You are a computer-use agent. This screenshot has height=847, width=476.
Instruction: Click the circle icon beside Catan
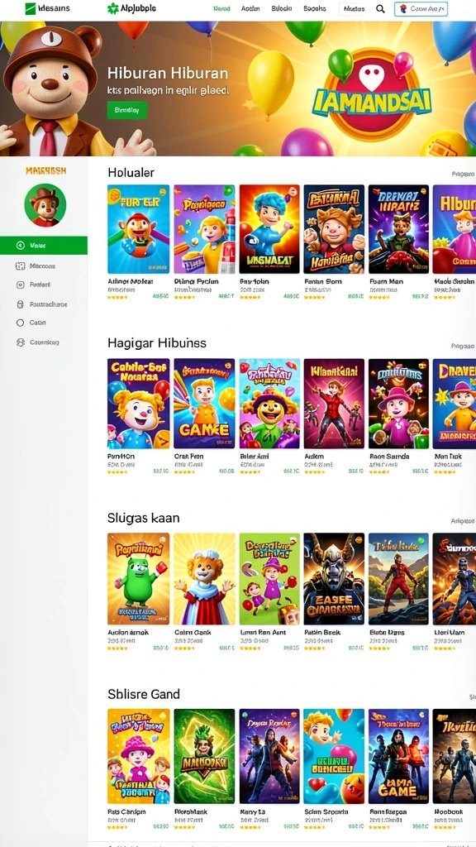[21, 323]
